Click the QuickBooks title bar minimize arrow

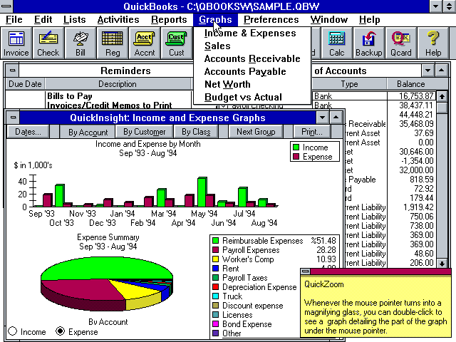coord(435,6)
